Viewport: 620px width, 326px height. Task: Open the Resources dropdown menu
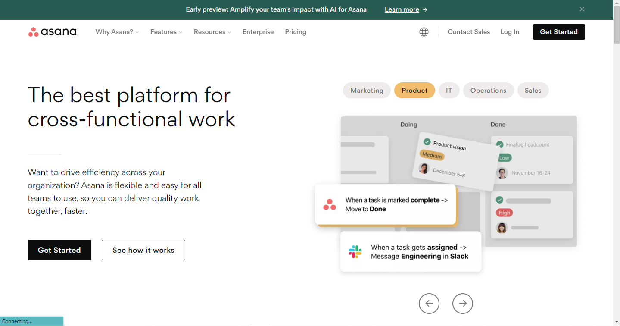pyautogui.click(x=212, y=32)
